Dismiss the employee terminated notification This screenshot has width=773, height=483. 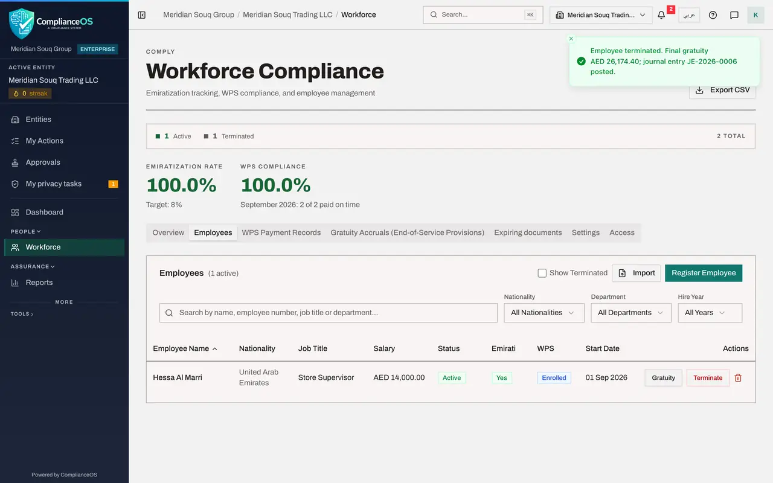[571, 39]
